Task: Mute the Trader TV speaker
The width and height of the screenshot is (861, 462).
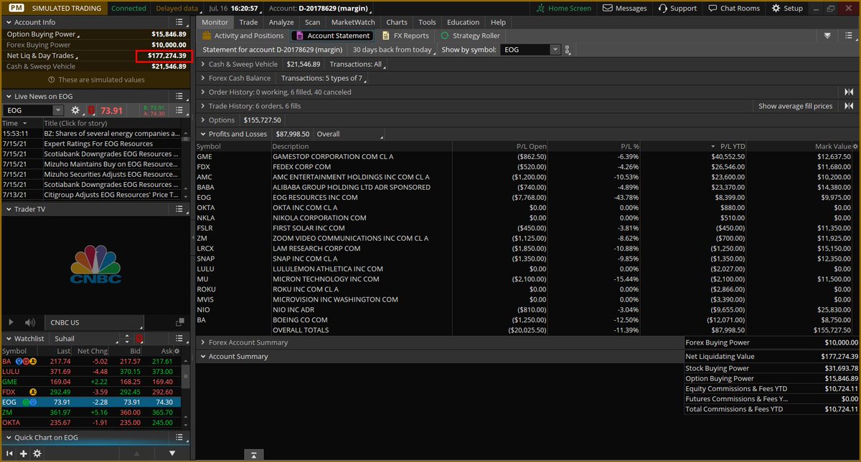Action: (29, 323)
